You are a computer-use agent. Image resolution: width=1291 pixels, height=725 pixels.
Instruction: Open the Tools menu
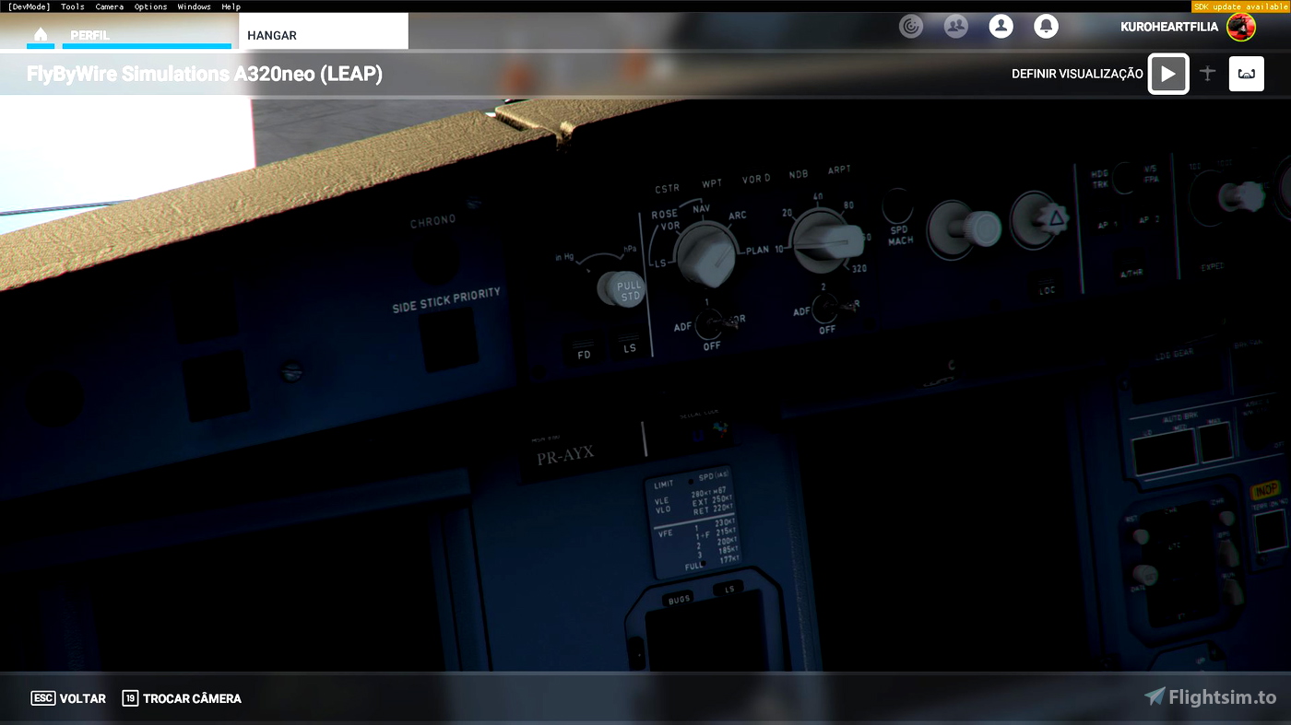click(x=73, y=6)
